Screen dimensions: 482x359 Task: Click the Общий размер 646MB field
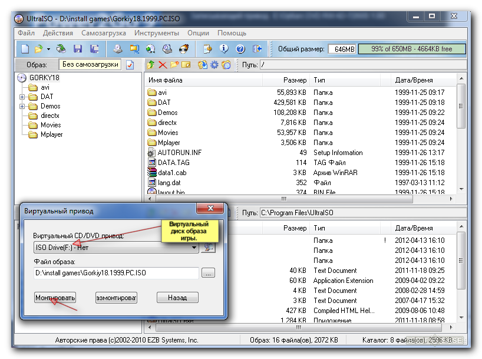[342, 49]
